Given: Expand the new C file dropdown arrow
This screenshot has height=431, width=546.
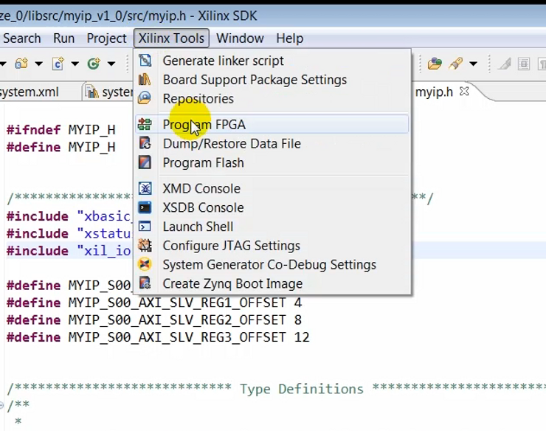Looking at the screenshot, I should (75, 63).
